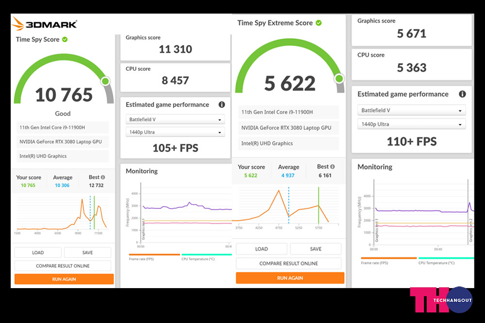Click SAVE button in Time Spy panel
Image resolution: width=485 pixels, height=323 pixels.
coord(87,253)
